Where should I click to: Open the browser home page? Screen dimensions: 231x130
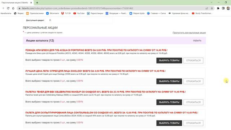click(13, 8)
